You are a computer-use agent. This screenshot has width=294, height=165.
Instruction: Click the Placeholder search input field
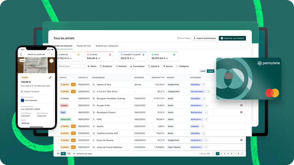[x=71, y=66]
